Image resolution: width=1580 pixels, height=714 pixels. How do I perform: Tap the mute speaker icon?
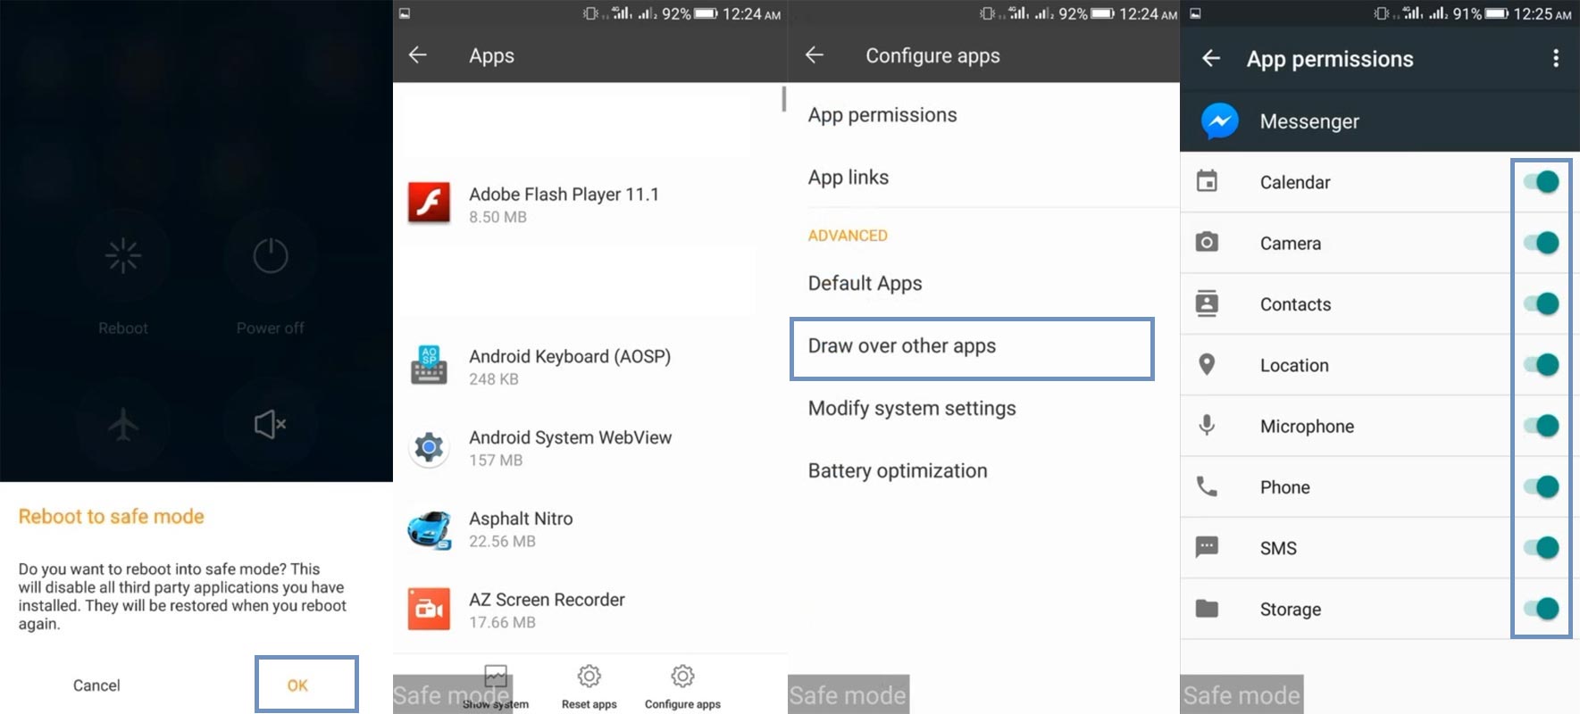coord(270,424)
